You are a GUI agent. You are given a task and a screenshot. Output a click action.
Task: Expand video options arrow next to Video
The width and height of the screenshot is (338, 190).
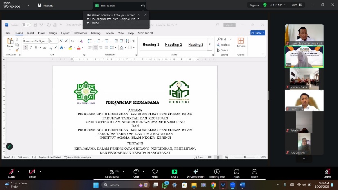click(x=40, y=172)
